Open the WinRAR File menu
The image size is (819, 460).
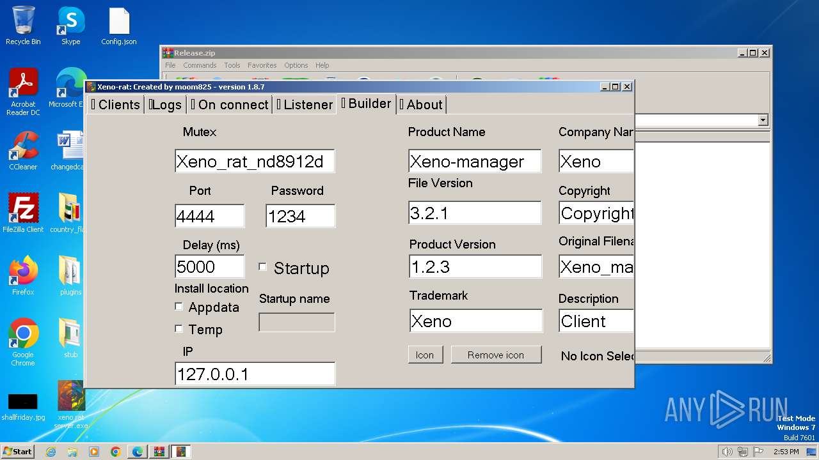point(170,65)
